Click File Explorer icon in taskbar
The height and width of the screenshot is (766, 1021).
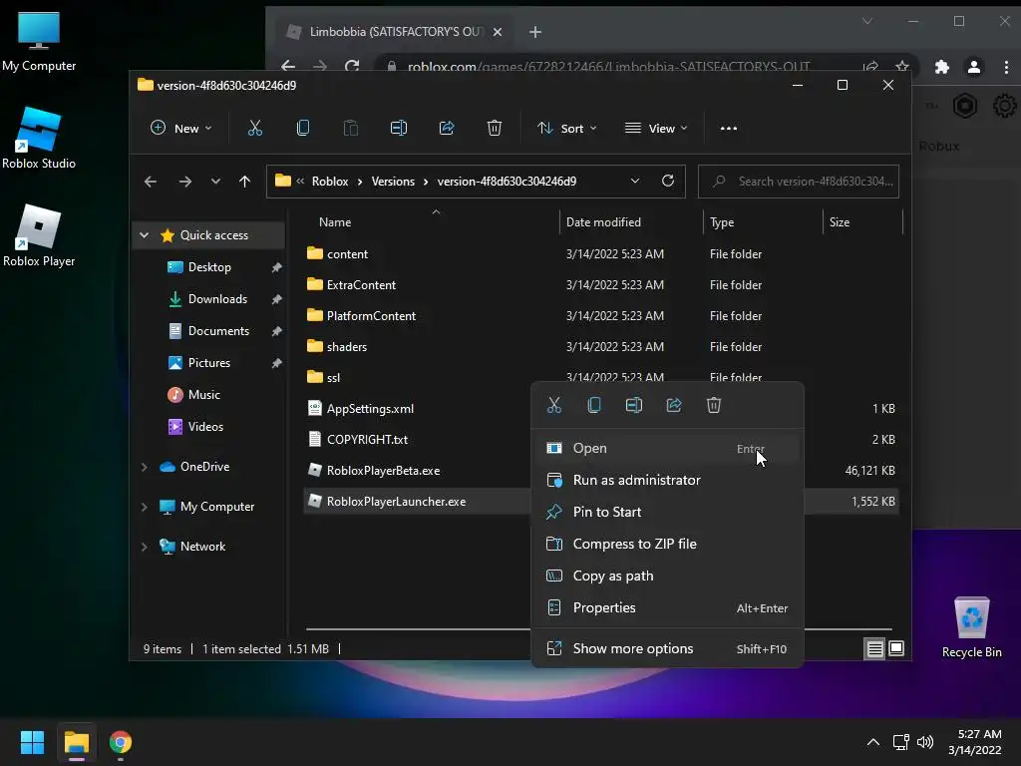coord(76,742)
